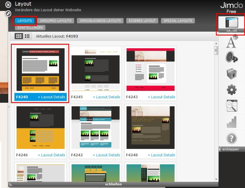Click the scrollbar up arrow
This screenshot has width=245, height=188.
click(216, 43)
